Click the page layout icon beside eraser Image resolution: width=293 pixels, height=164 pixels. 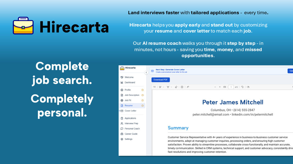tap(182, 87)
